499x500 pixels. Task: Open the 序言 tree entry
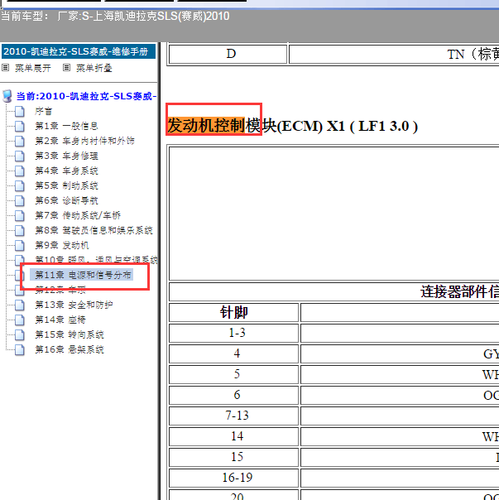pyautogui.click(x=43, y=111)
